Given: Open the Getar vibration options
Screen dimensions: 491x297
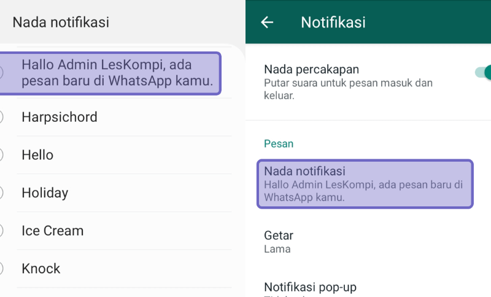Looking at the screenshot, I should click(x=368, y=242).
